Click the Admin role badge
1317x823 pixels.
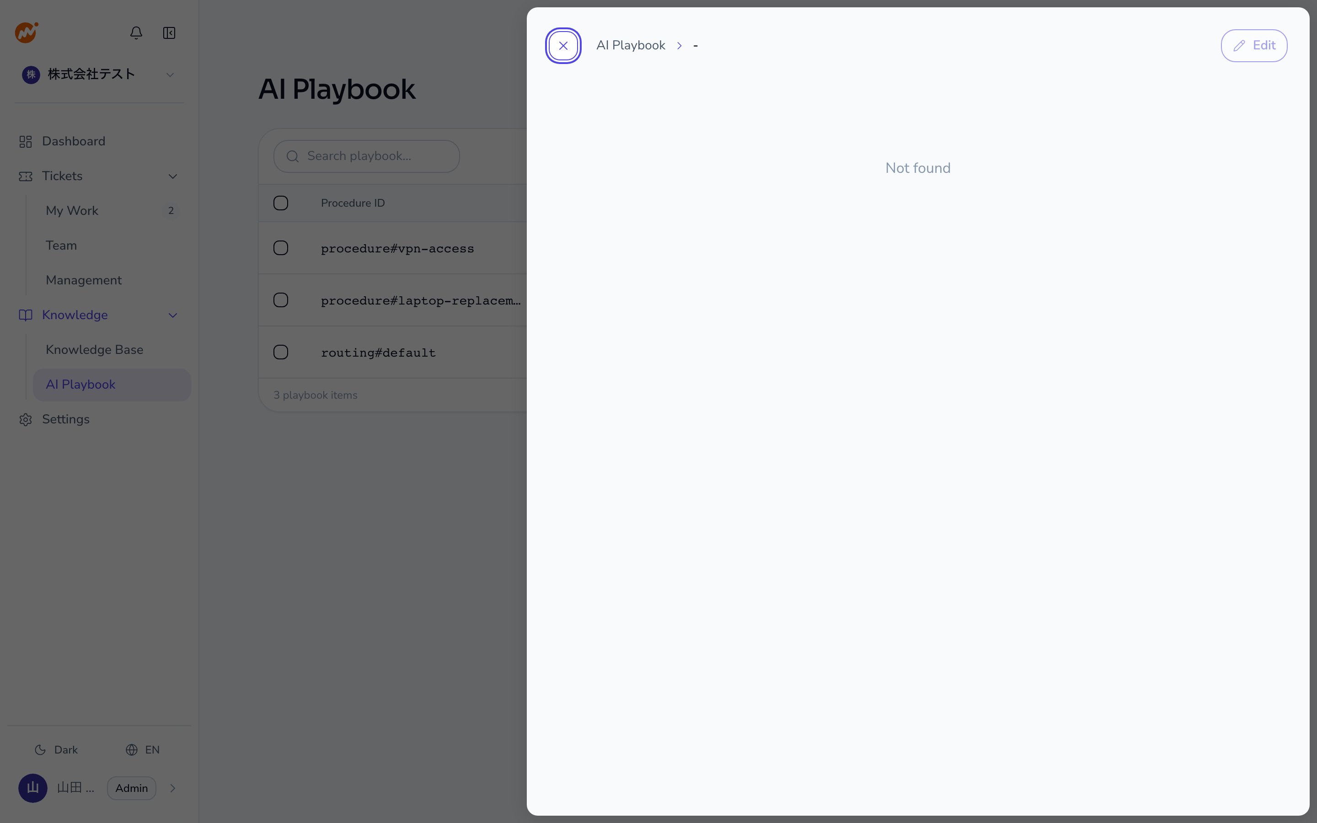(132, 788)
